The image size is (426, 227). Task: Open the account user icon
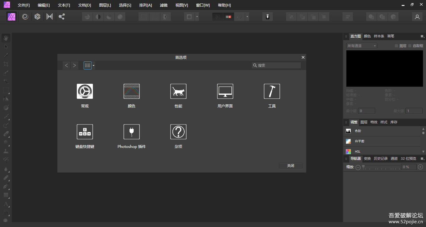[417, 17]
